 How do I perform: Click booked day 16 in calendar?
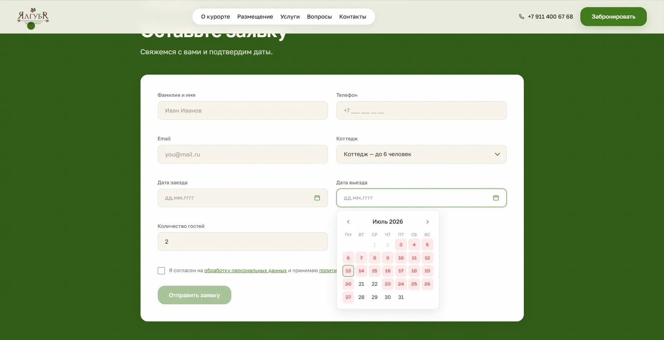pos(388,271)
